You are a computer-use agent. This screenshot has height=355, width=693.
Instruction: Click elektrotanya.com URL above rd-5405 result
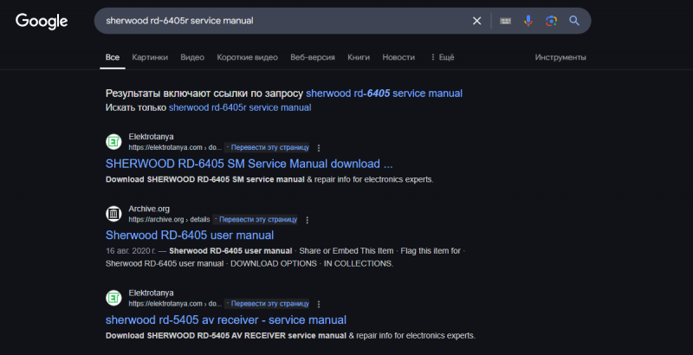click(175, 304)
